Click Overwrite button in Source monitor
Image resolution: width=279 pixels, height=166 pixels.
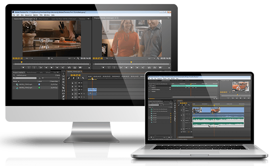tap(75, 67)
